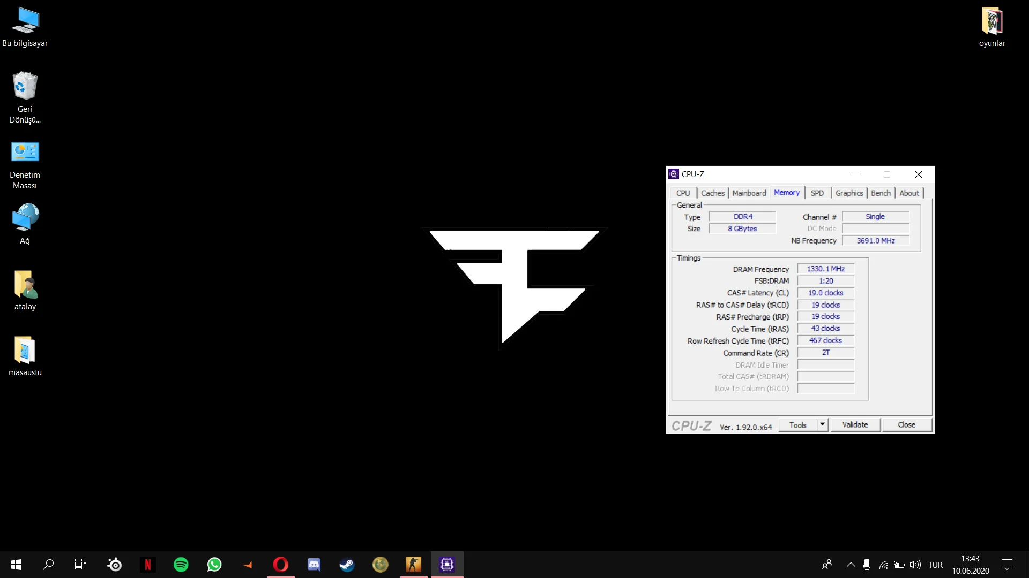
Task: Open Opera browser from taskbar
Action: click(280, 565)
